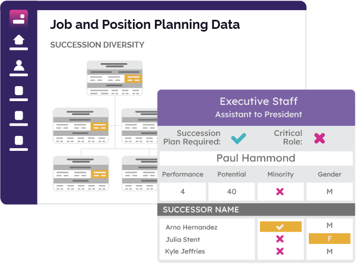Select successor Arno Hernandez

(x=191, y=227)
